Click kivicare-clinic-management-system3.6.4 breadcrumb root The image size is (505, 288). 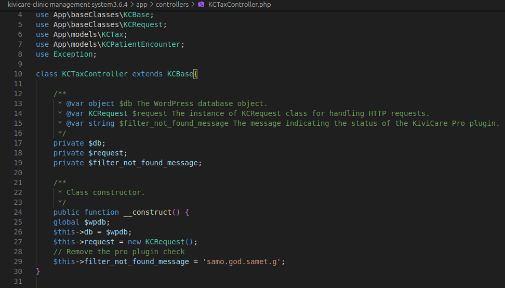pos(68,5)
